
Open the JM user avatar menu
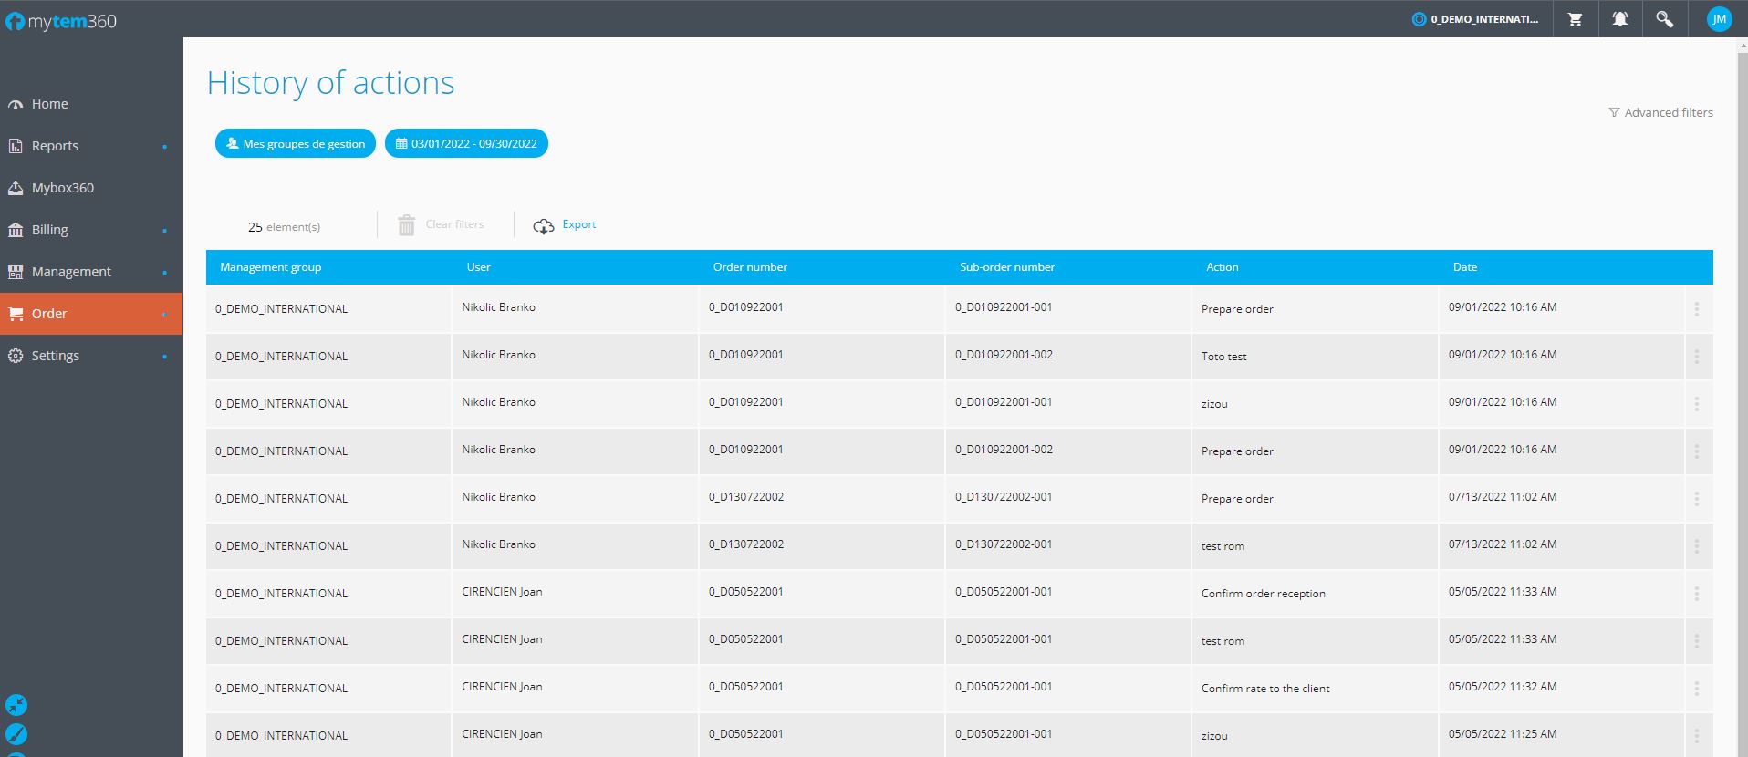click(1719, 19)
